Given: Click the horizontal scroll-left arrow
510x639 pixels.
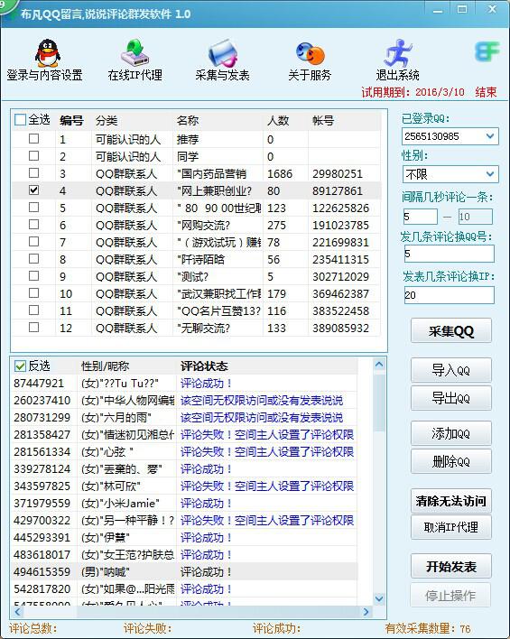Looking at the screenshot, I should tap(18, 612).
